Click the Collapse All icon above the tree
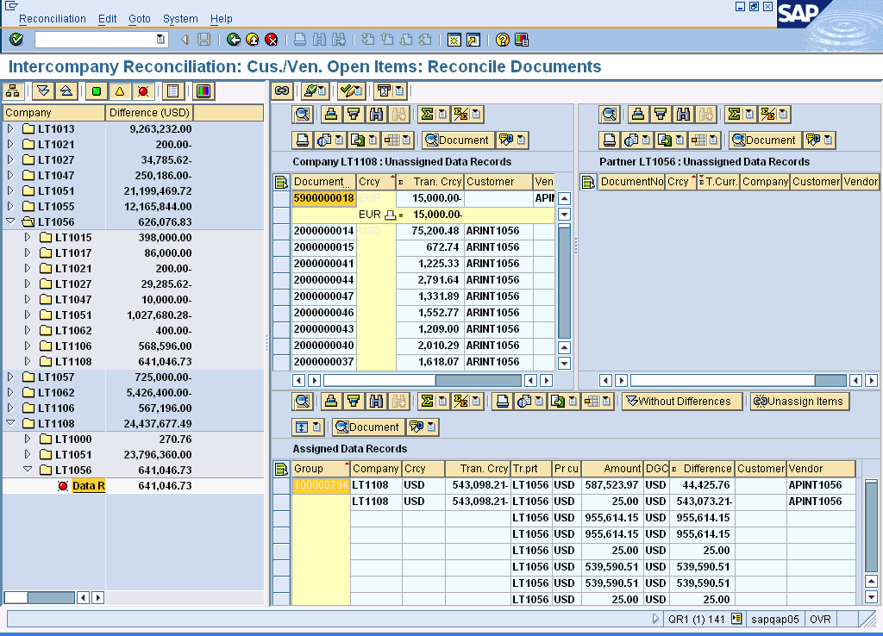 click(66, 91)
